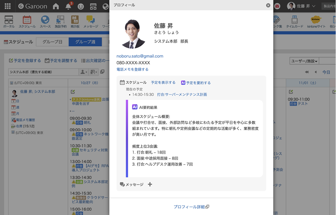Switch to the グループ日 tab

[52, 42]
